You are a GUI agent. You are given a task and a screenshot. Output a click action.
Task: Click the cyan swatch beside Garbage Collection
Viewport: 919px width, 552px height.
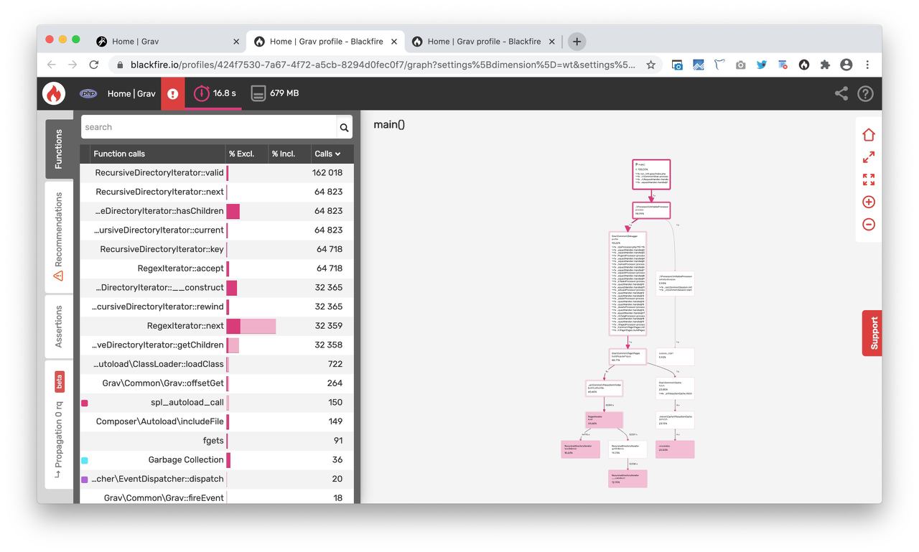(85, 460)
